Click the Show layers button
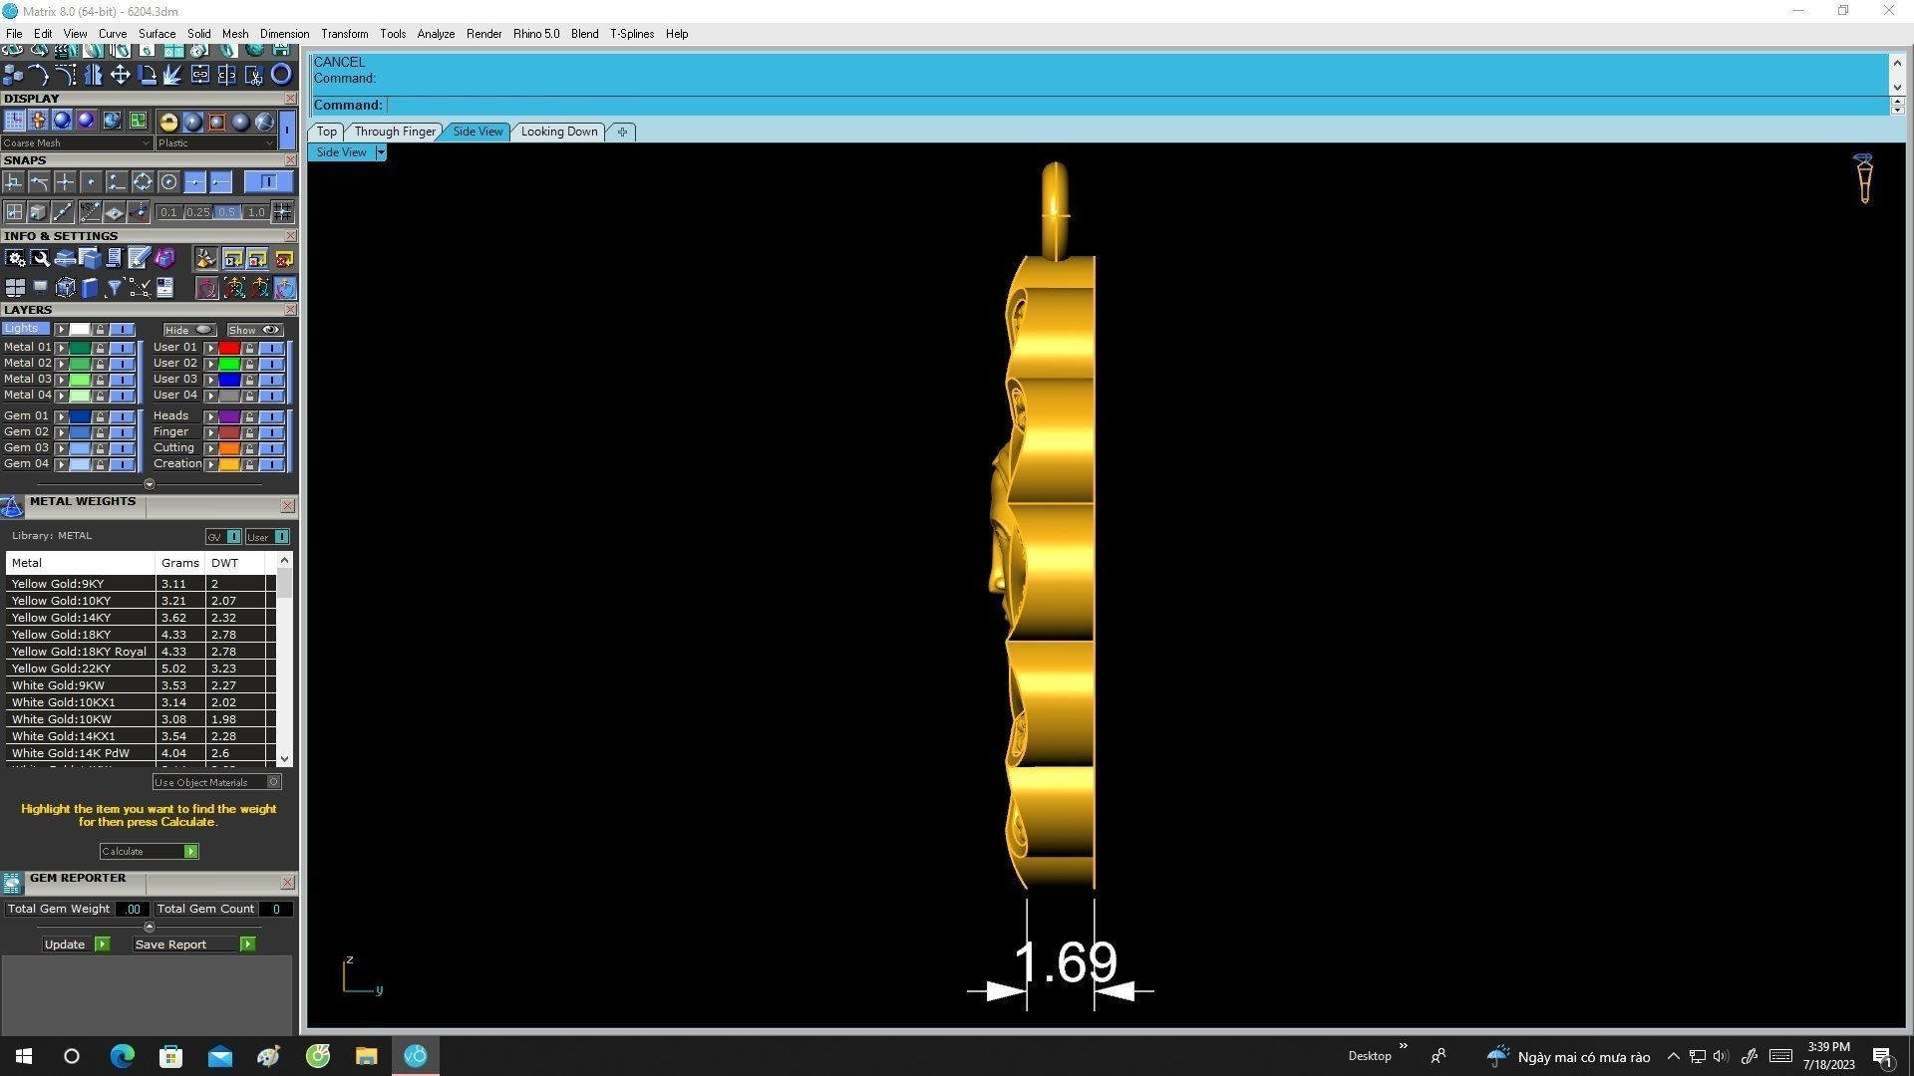 (254, 330)
